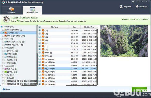The image size is (151, 98).
Task: Click the Register link
Action: click(x=127, y=7)
